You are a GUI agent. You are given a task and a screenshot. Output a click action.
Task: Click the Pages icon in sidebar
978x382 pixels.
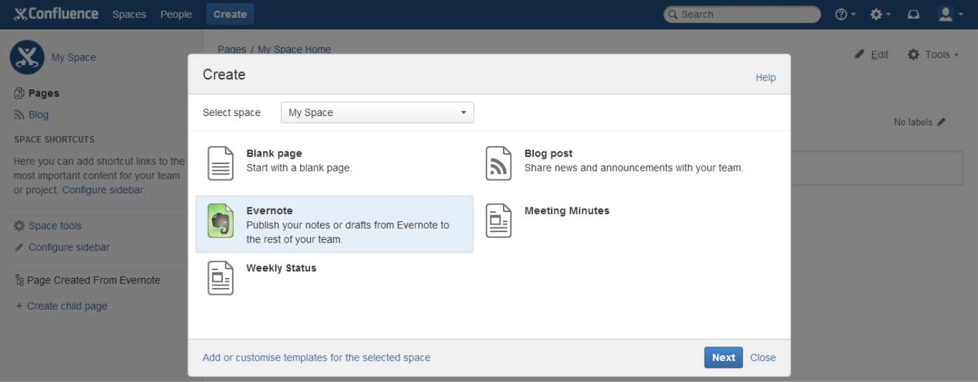[x=19, y=93]
